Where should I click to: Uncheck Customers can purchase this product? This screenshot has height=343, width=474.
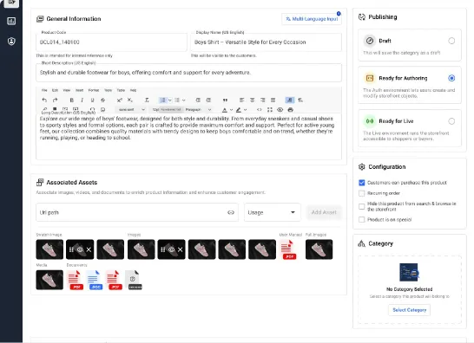(361, 183)
